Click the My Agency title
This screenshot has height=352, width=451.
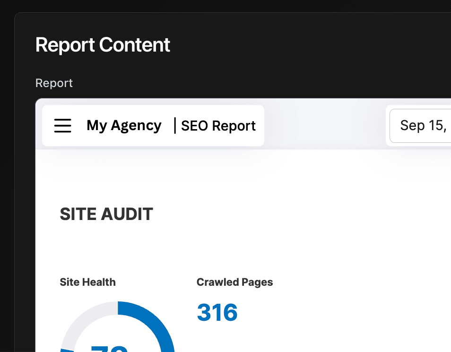(124, 125)
